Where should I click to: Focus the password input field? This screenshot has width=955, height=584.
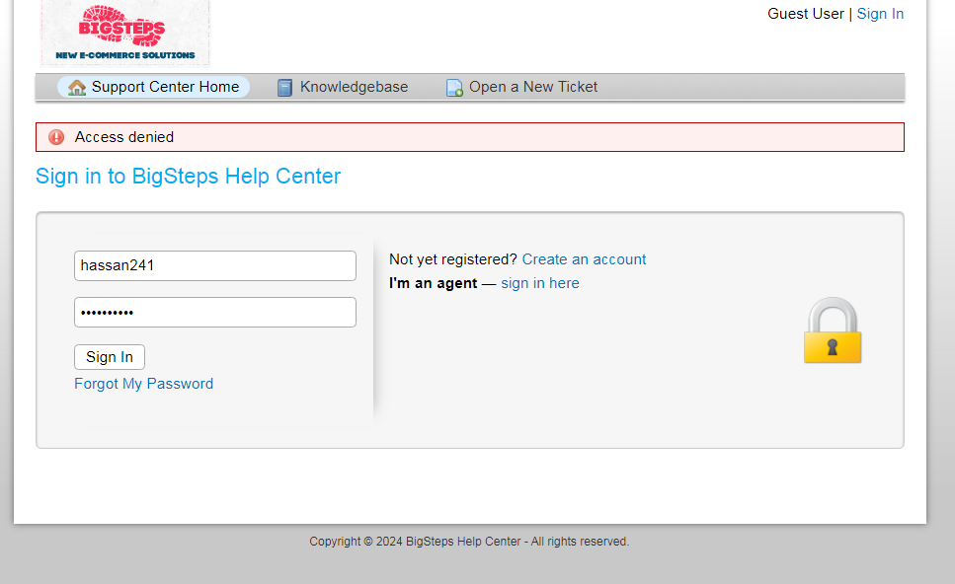[215, 312]
